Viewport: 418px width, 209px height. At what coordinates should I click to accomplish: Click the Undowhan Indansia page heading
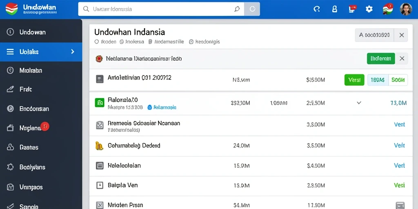click(129, 32)
